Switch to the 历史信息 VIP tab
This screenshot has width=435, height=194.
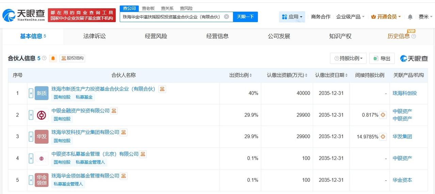(x=399, y=36)
